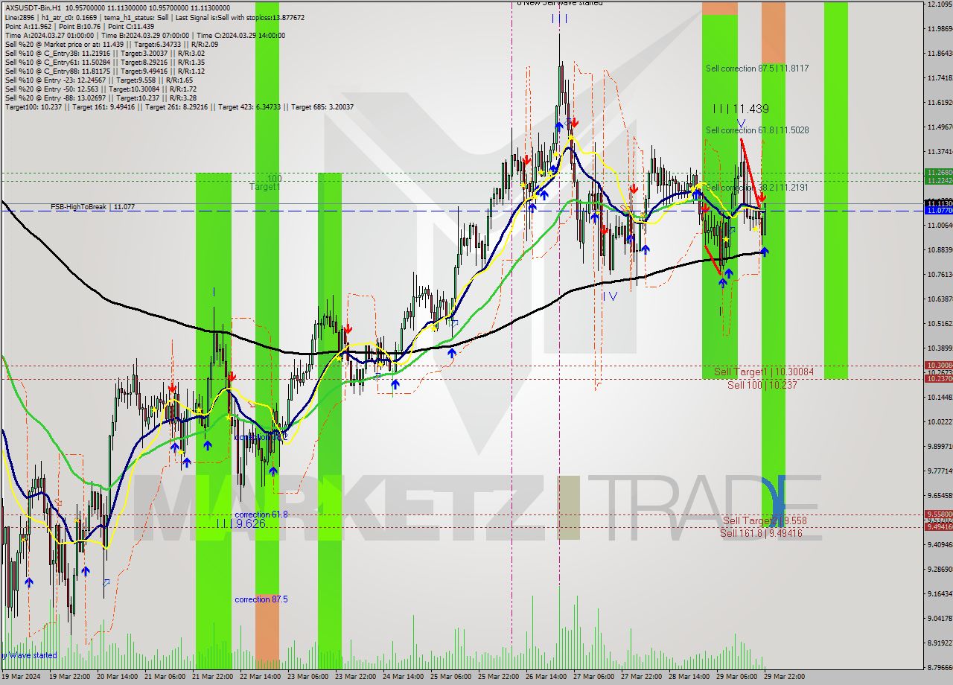This screenshot has height=685, width=953.
Task: Select the 'I I I 11.439' wave label
Action: (x=740, y=109)
